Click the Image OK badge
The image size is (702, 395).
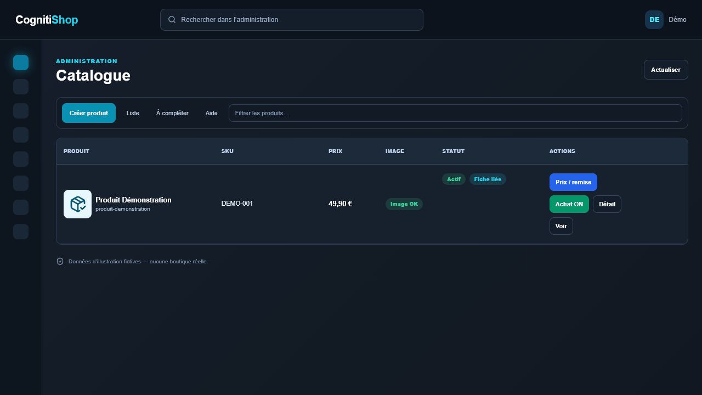tap(404, 204)
